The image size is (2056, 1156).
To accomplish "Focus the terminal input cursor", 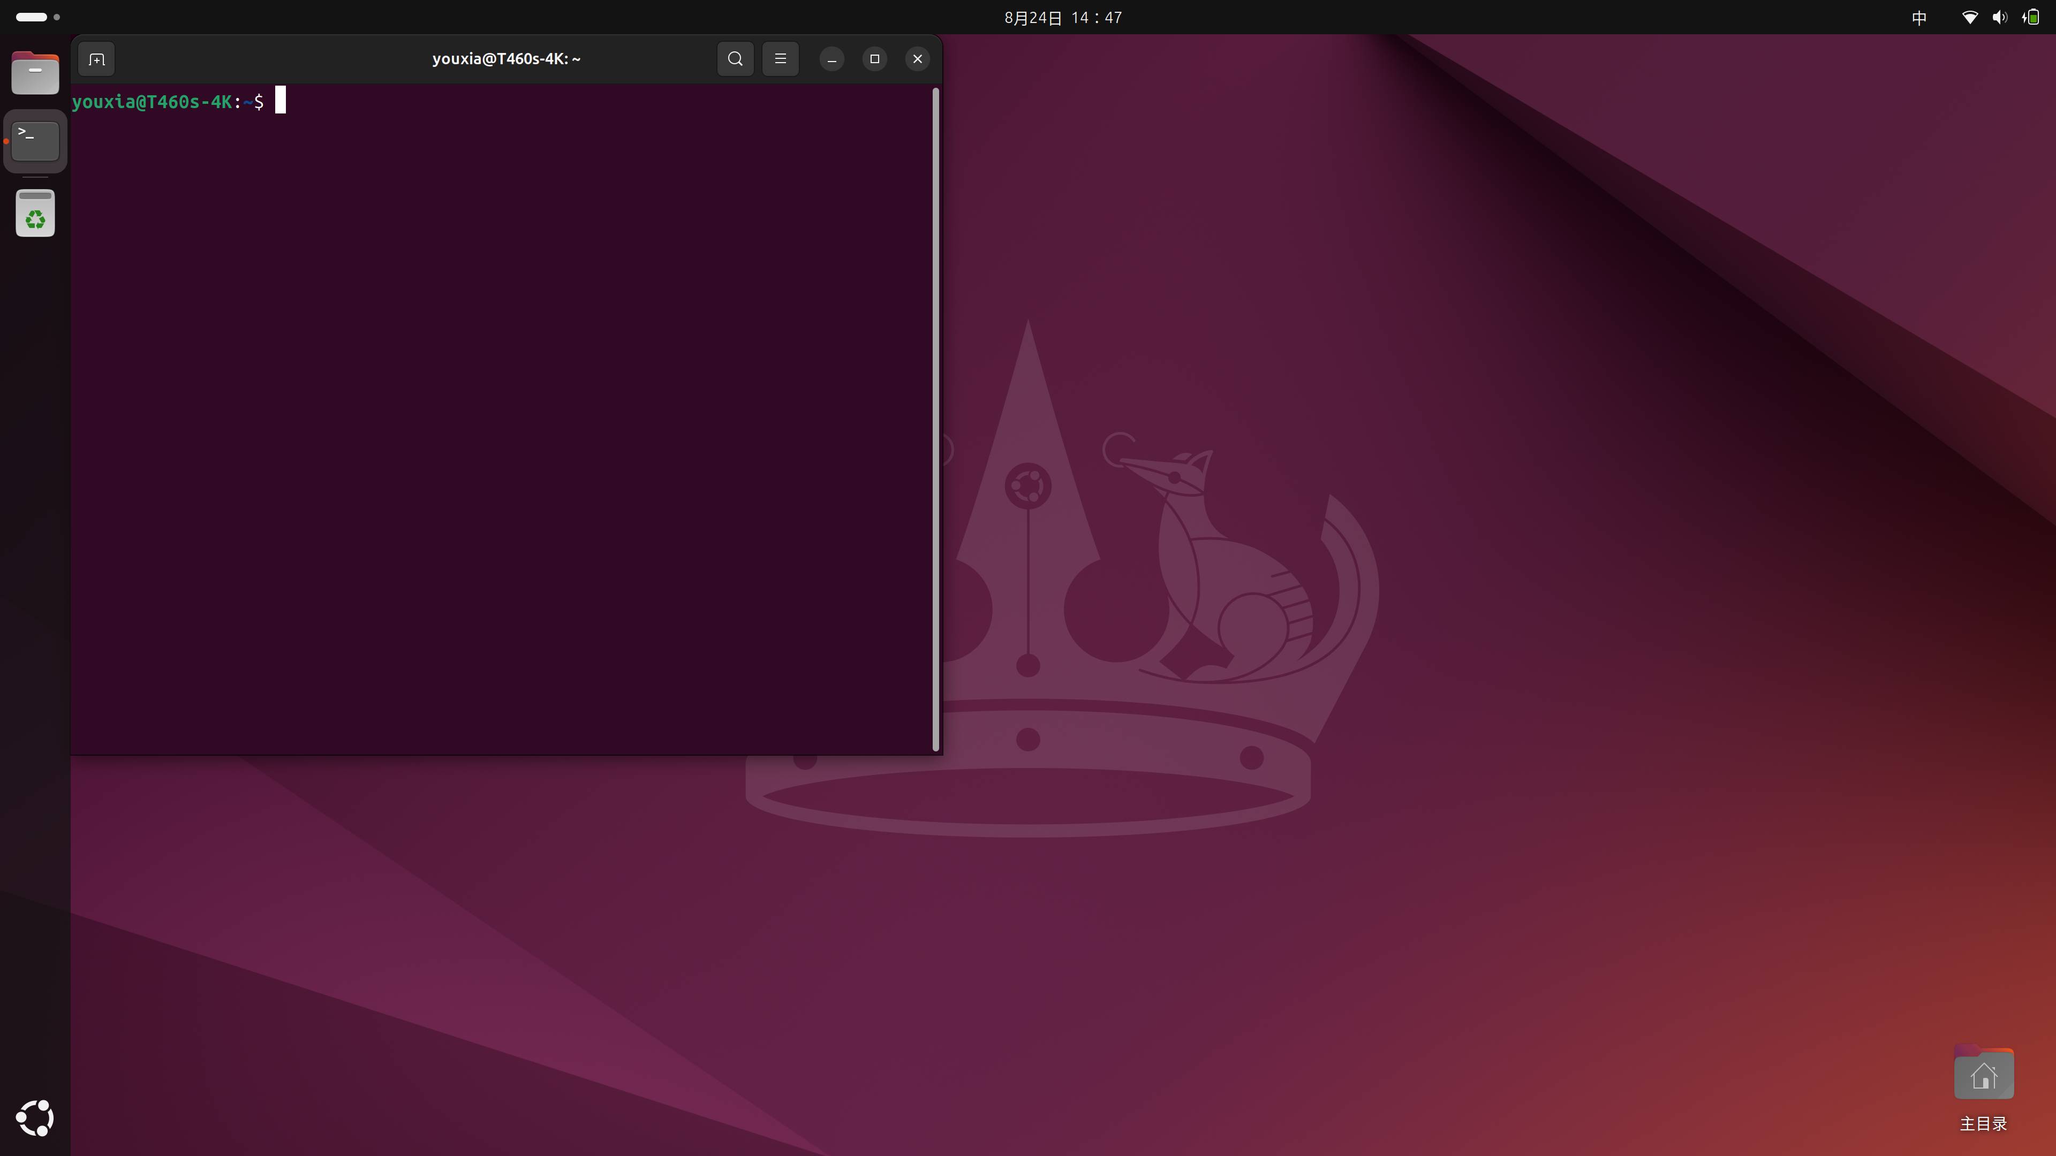I will coord(280,101).
